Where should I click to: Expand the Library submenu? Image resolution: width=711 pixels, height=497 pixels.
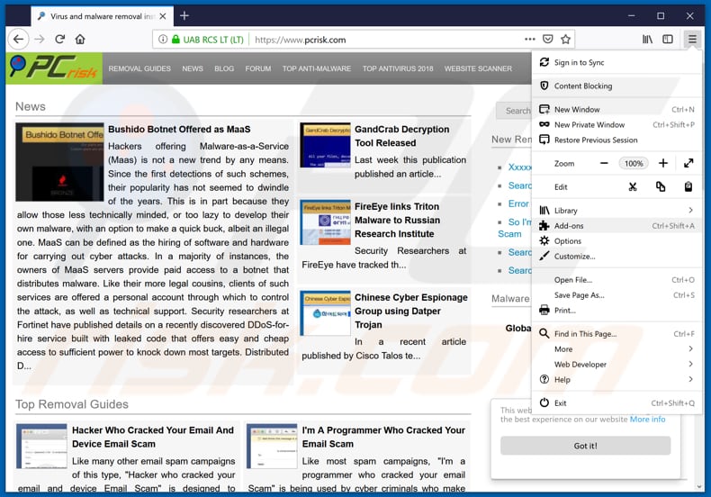[690, 211]
